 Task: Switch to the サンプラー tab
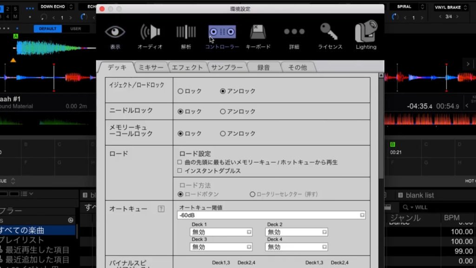click(226, 67)
